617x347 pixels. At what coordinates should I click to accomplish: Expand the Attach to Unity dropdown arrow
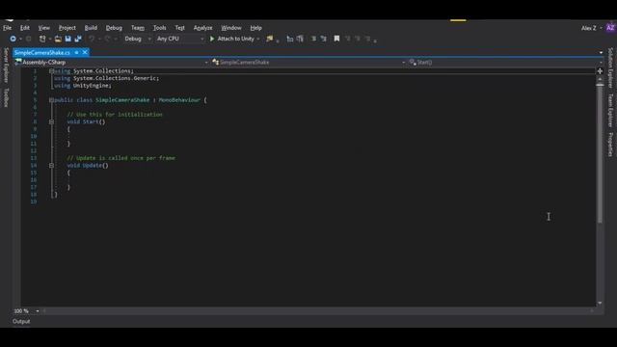(258, 39)
